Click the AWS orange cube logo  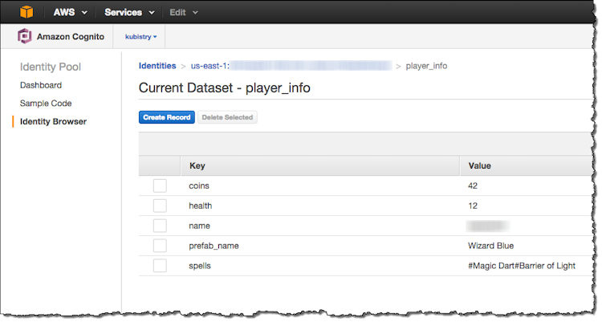[27, 12]
